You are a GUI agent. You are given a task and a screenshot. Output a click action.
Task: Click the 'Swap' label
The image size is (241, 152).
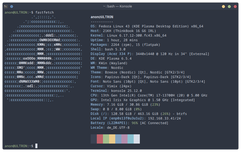95,109
